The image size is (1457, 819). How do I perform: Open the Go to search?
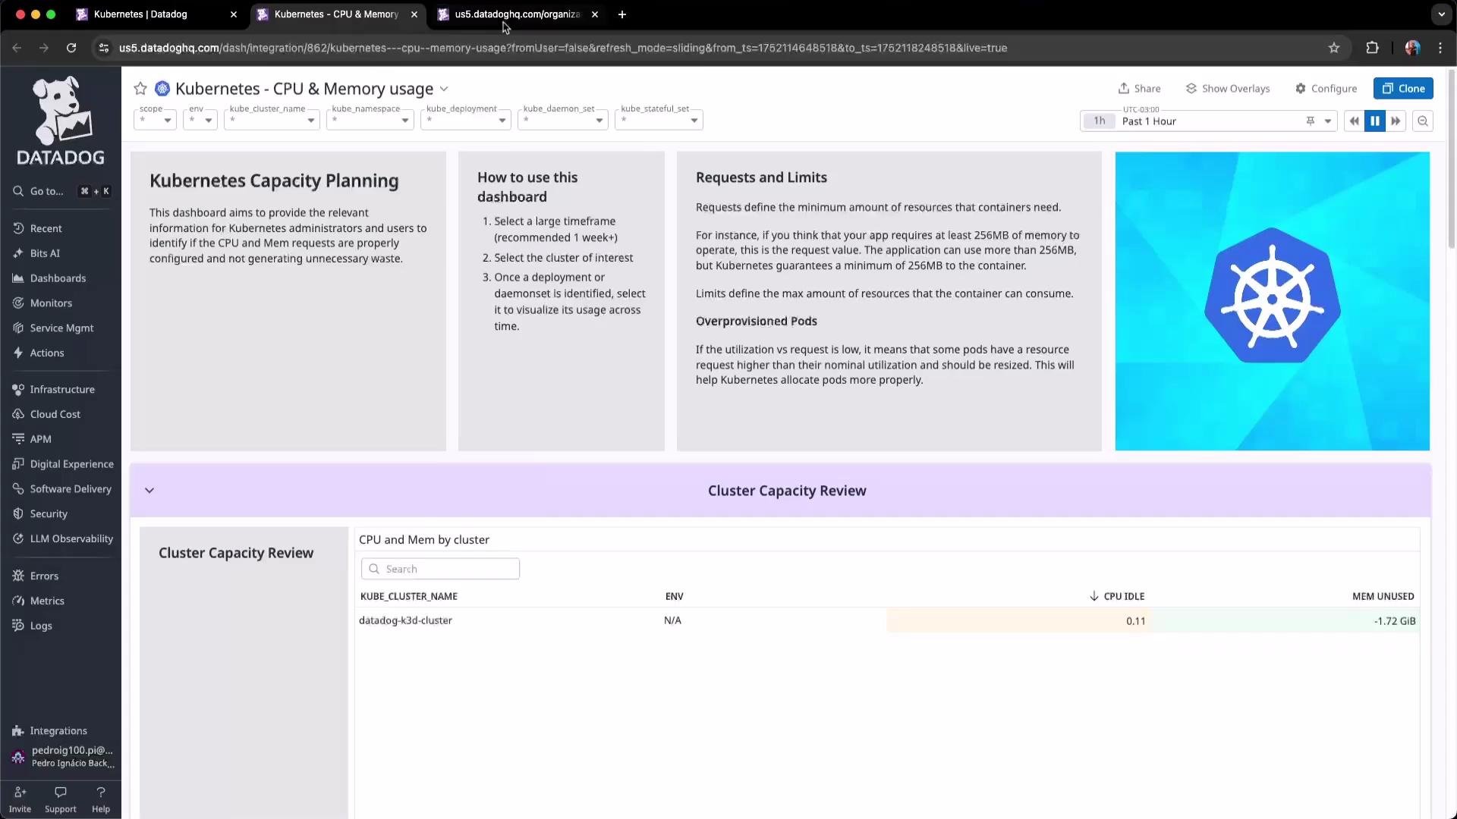(x=61, y=191)
